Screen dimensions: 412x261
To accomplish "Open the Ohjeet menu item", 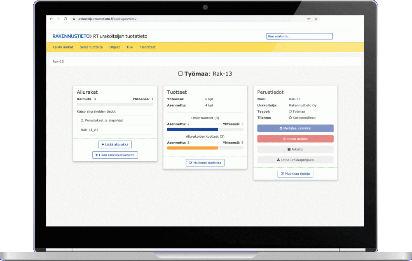I will click(115, 47).
